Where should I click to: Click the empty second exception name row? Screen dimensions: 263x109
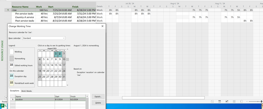[x=35, y=102]
